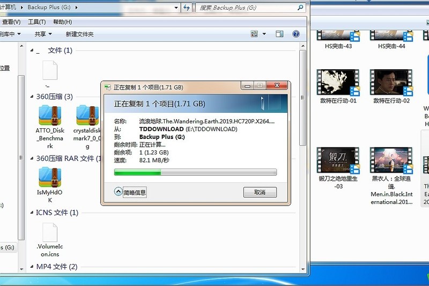This screenshot has height=286, width=429.
Task: Click the help question mark icon
Action: pyautogui.click(x=296, y=34)
